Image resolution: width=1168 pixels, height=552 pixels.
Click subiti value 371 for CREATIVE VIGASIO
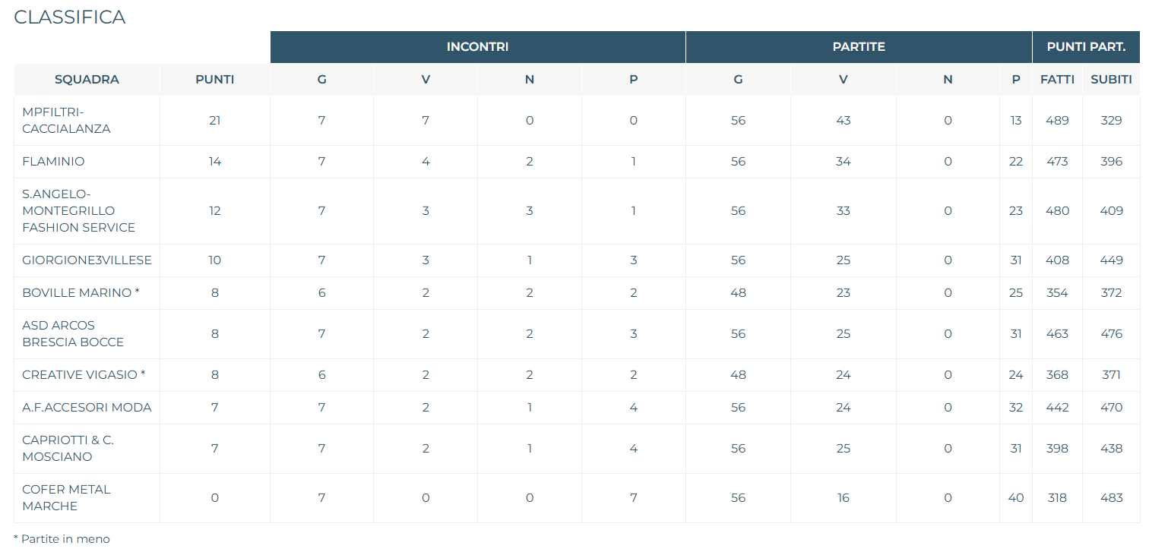[1111, 375]
